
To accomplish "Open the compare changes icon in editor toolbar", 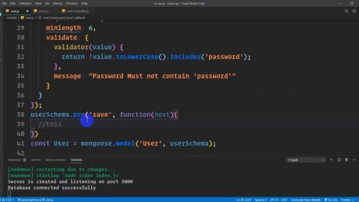I will pyautogui.click(x=347, y=11).
